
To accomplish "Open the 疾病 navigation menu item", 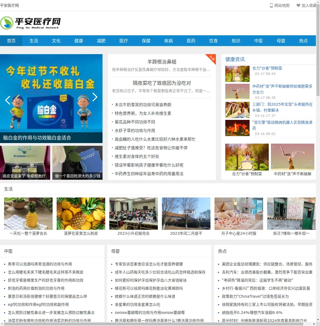I will 169,41.
